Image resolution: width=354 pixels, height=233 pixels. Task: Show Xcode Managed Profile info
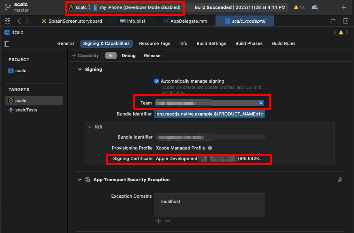[210, 148]
